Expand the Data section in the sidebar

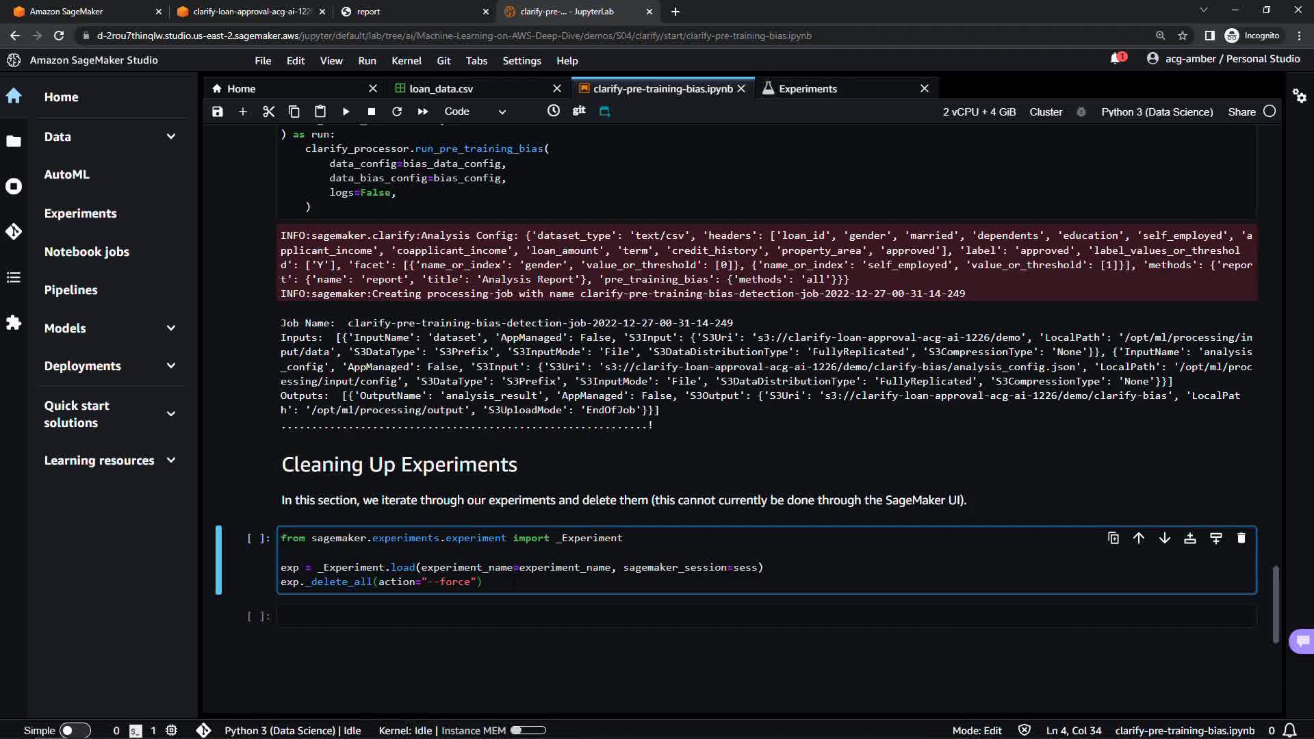[171, 137]
